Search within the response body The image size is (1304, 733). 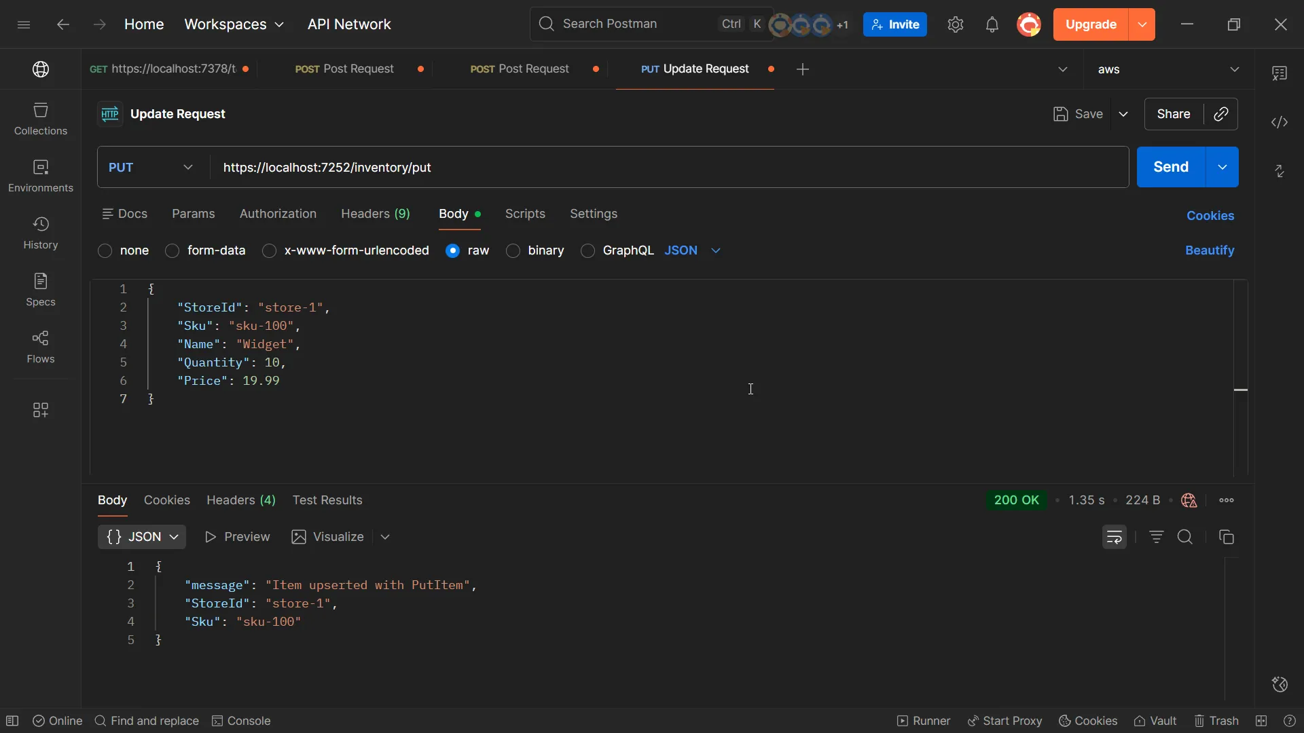coord(1185,537)
